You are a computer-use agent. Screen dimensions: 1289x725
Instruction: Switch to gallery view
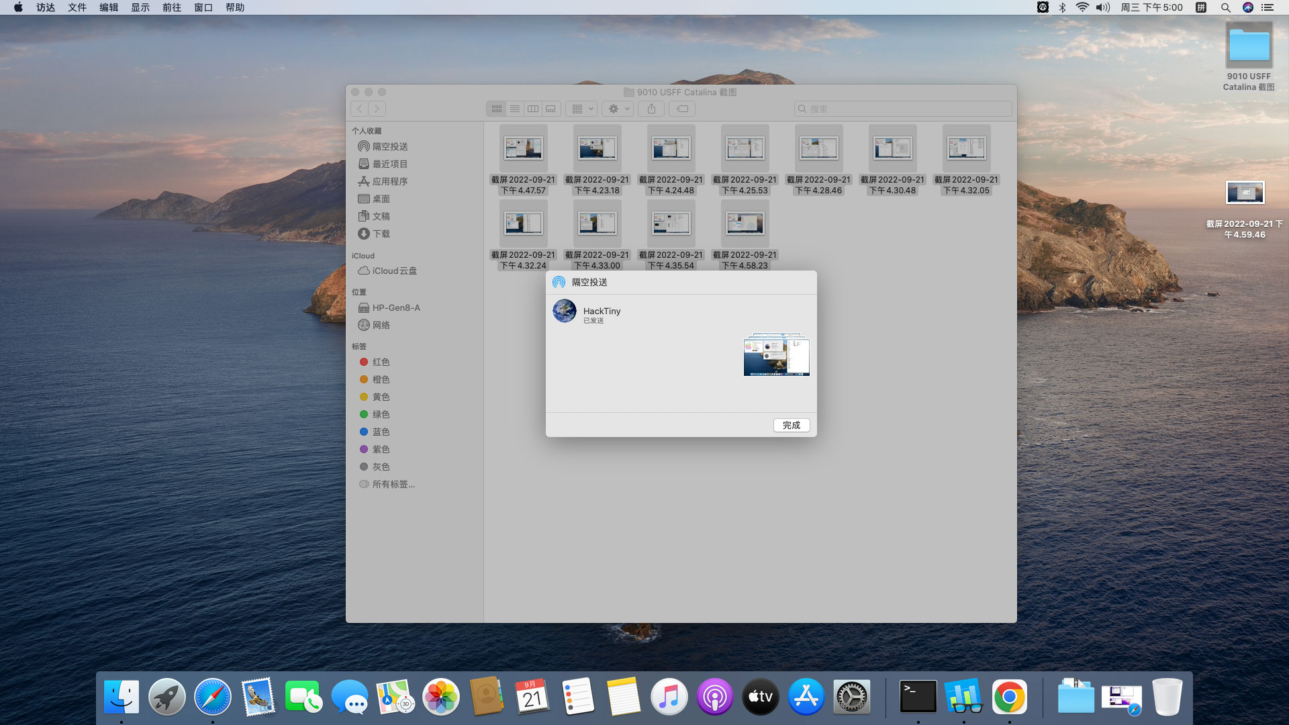click(x=551, y=109)
